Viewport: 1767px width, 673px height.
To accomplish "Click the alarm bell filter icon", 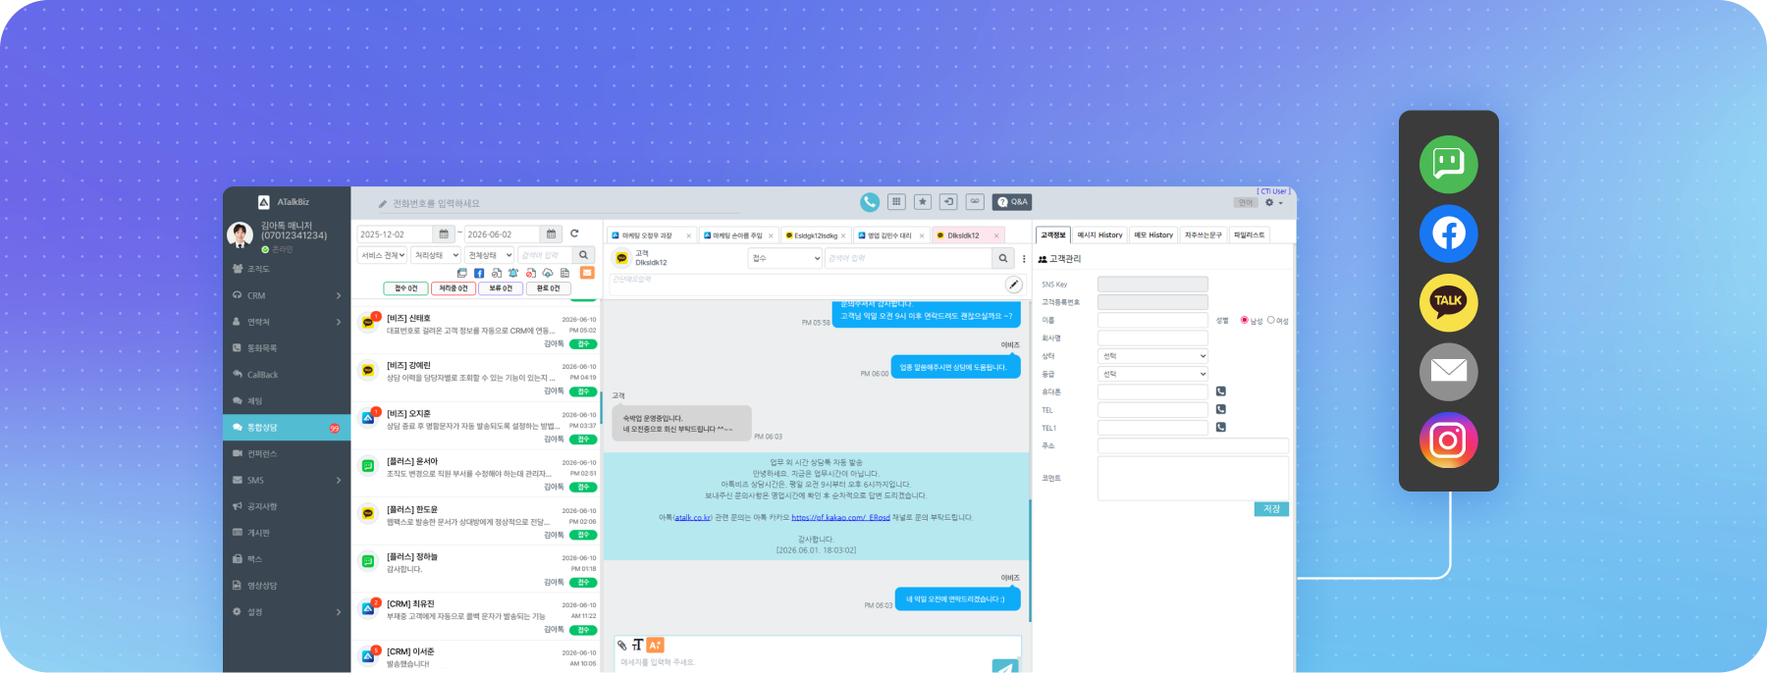I will [x=513, y=273].
